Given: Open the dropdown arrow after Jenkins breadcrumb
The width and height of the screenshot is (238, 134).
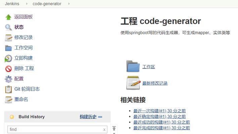Looking at the screenshot, I should point(27,4).
